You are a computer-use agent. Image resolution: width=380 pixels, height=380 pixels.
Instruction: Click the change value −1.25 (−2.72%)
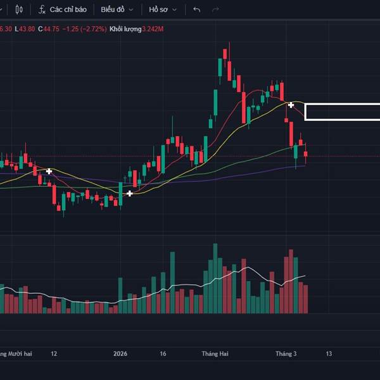[84, 29]
